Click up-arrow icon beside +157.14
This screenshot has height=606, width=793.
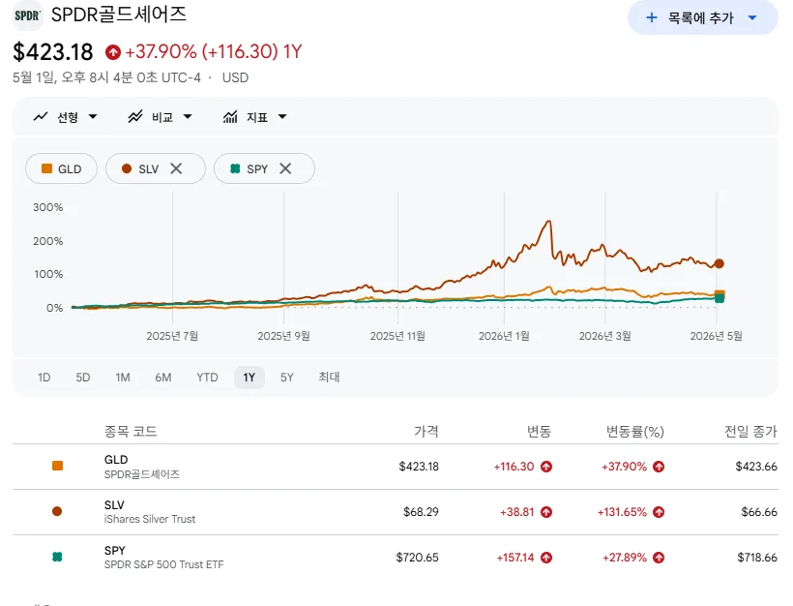pyautogui.click(x=546, y=558)
